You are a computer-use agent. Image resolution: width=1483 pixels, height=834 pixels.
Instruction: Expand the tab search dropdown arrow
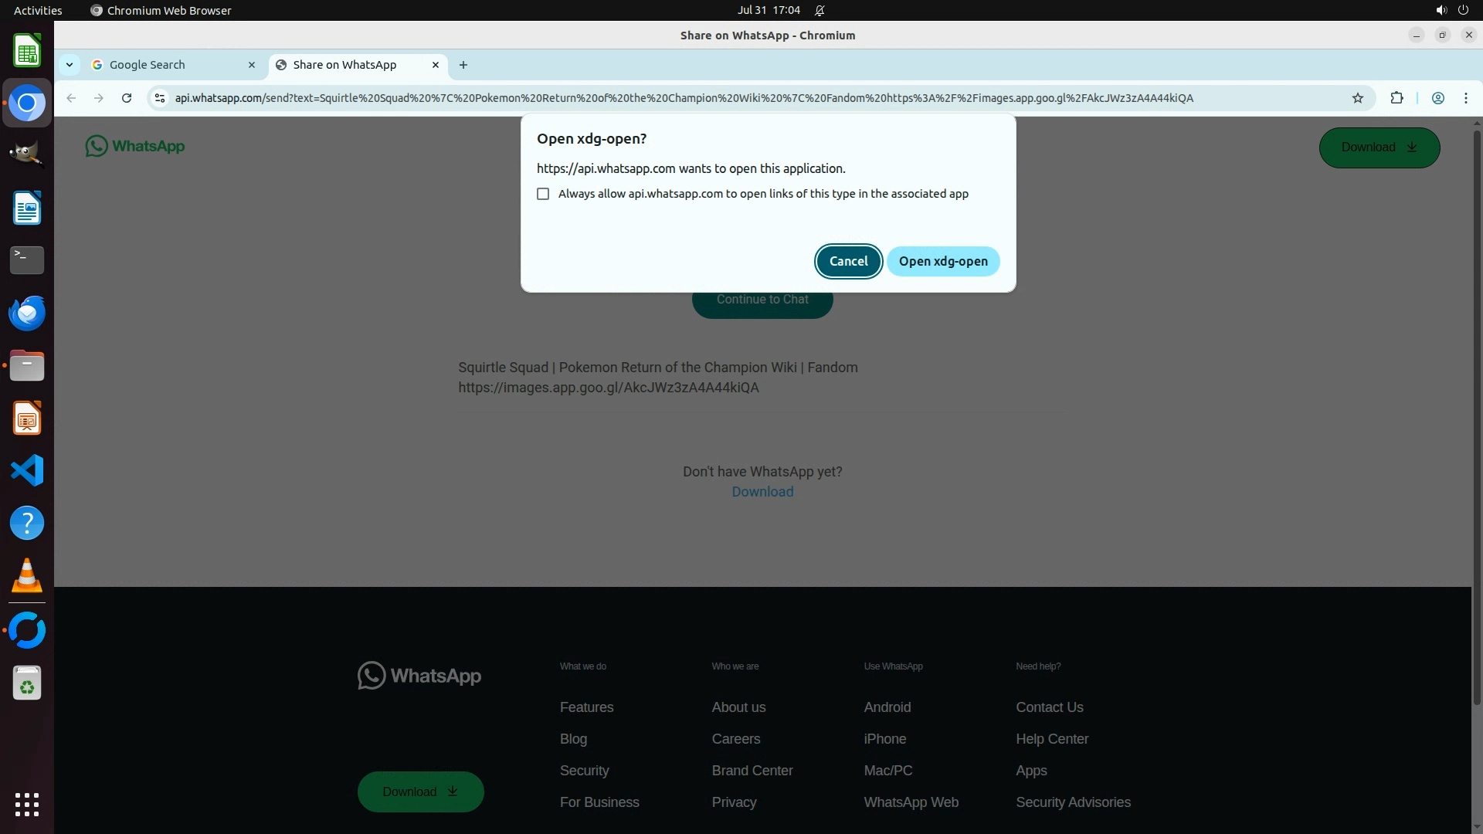tap(70, 65)
